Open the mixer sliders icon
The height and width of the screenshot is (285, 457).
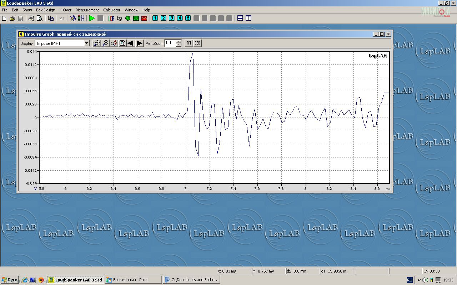[x=81, y=18]
